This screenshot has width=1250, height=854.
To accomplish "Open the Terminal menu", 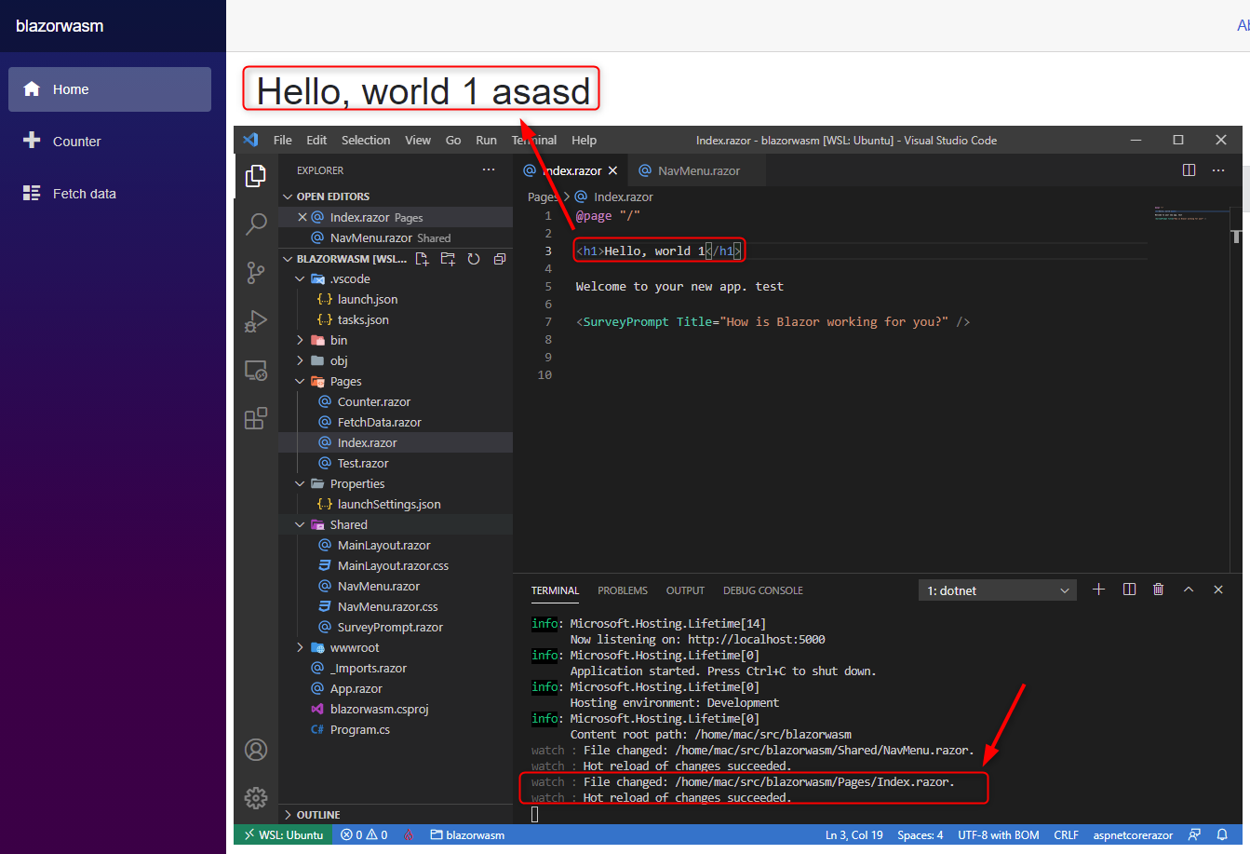I will pos(533,140).
